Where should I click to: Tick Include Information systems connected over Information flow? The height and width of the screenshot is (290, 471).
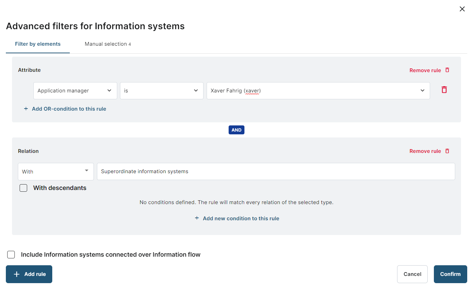point(11,255)
